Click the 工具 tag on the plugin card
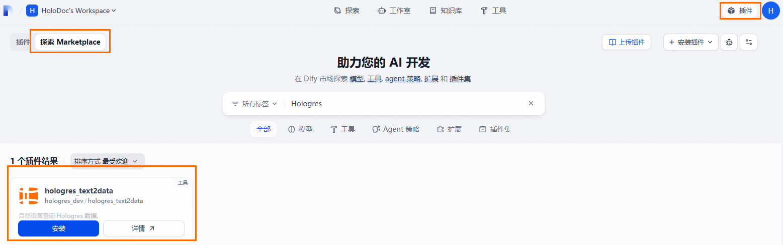783x245 pixels. pos(183,183)
